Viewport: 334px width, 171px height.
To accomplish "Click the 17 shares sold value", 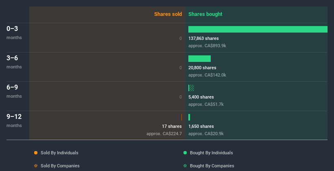I will (172, 126).
